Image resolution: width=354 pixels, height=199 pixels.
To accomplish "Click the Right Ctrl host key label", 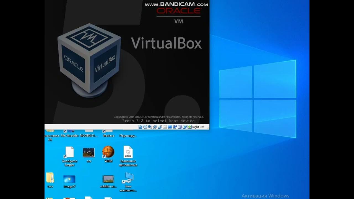I will pyautogui.click(x=198, y=127).
